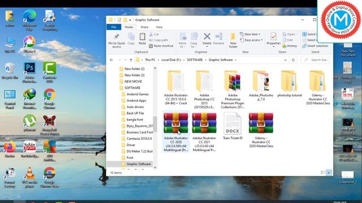Click Invert selection in ribbon
Image resolution: width=362 pixels, height=203 pixels.
click(315, 46)
